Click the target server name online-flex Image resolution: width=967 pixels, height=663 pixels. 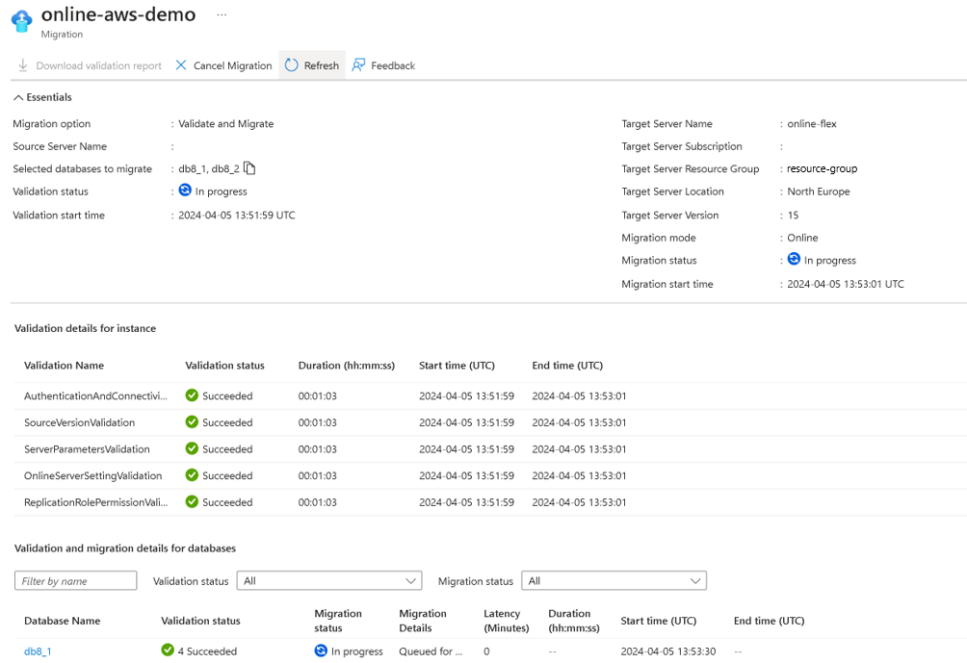coord(812,124)
